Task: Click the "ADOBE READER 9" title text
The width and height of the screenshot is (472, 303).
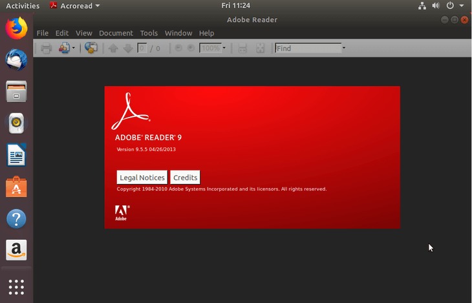Action: pyautogui.click(x=148, y=138)
